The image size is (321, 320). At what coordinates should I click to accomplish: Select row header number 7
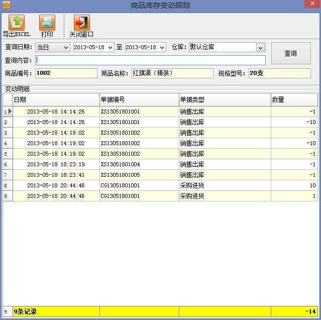[x=8, y=175]
